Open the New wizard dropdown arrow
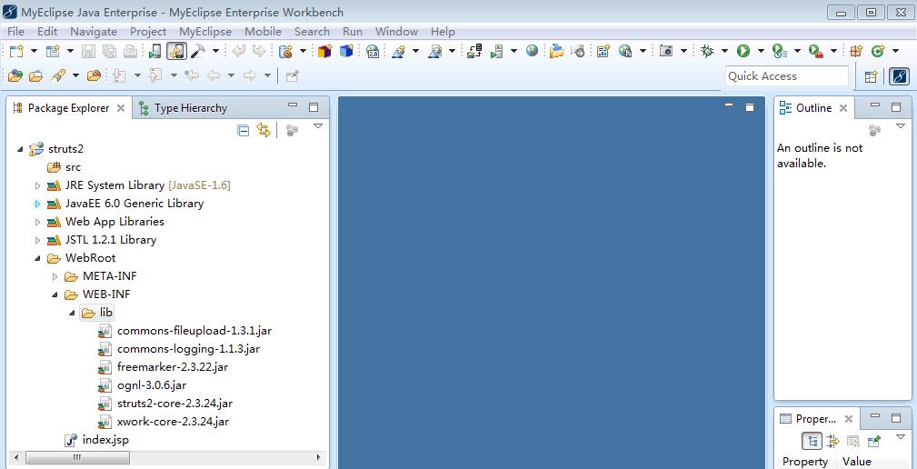This screenshot has height=469, width=917. pos(34,52)
